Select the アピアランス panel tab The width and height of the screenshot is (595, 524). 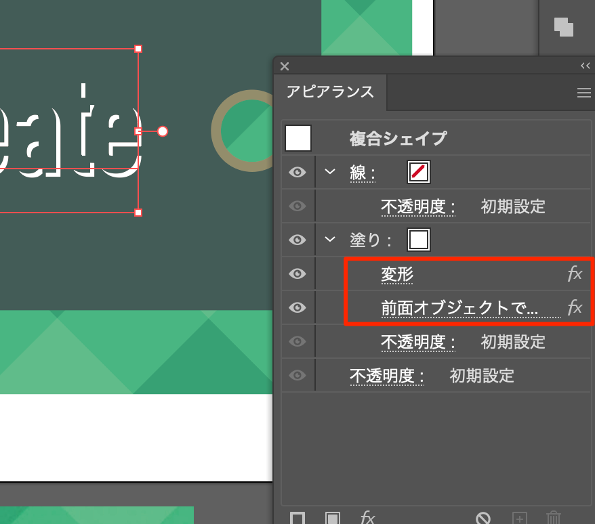tap(330, 92)
